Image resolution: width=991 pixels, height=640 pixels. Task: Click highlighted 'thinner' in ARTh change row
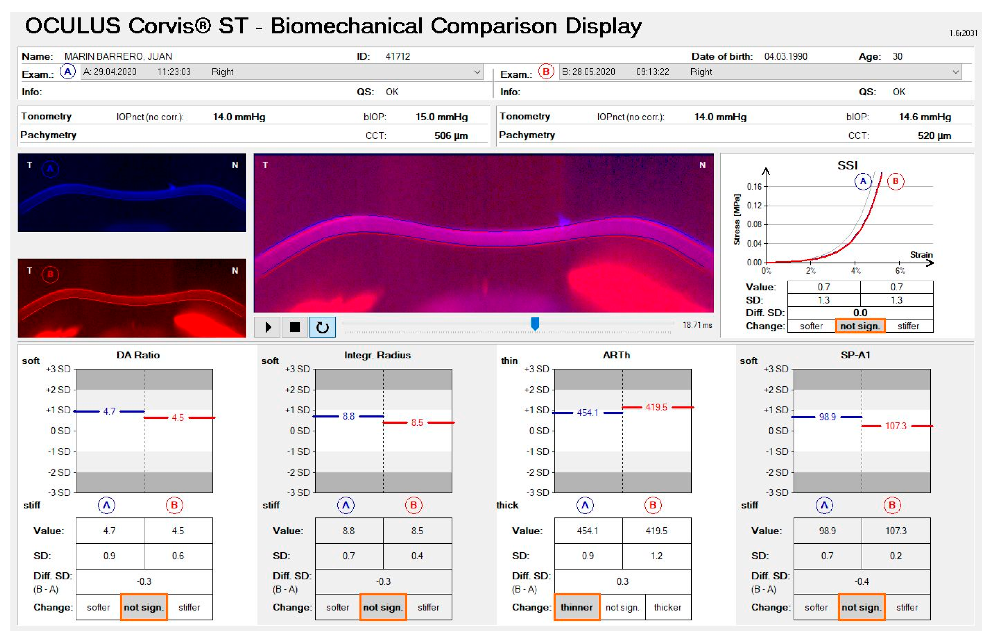pyautogui.click(x=577, y=607)
